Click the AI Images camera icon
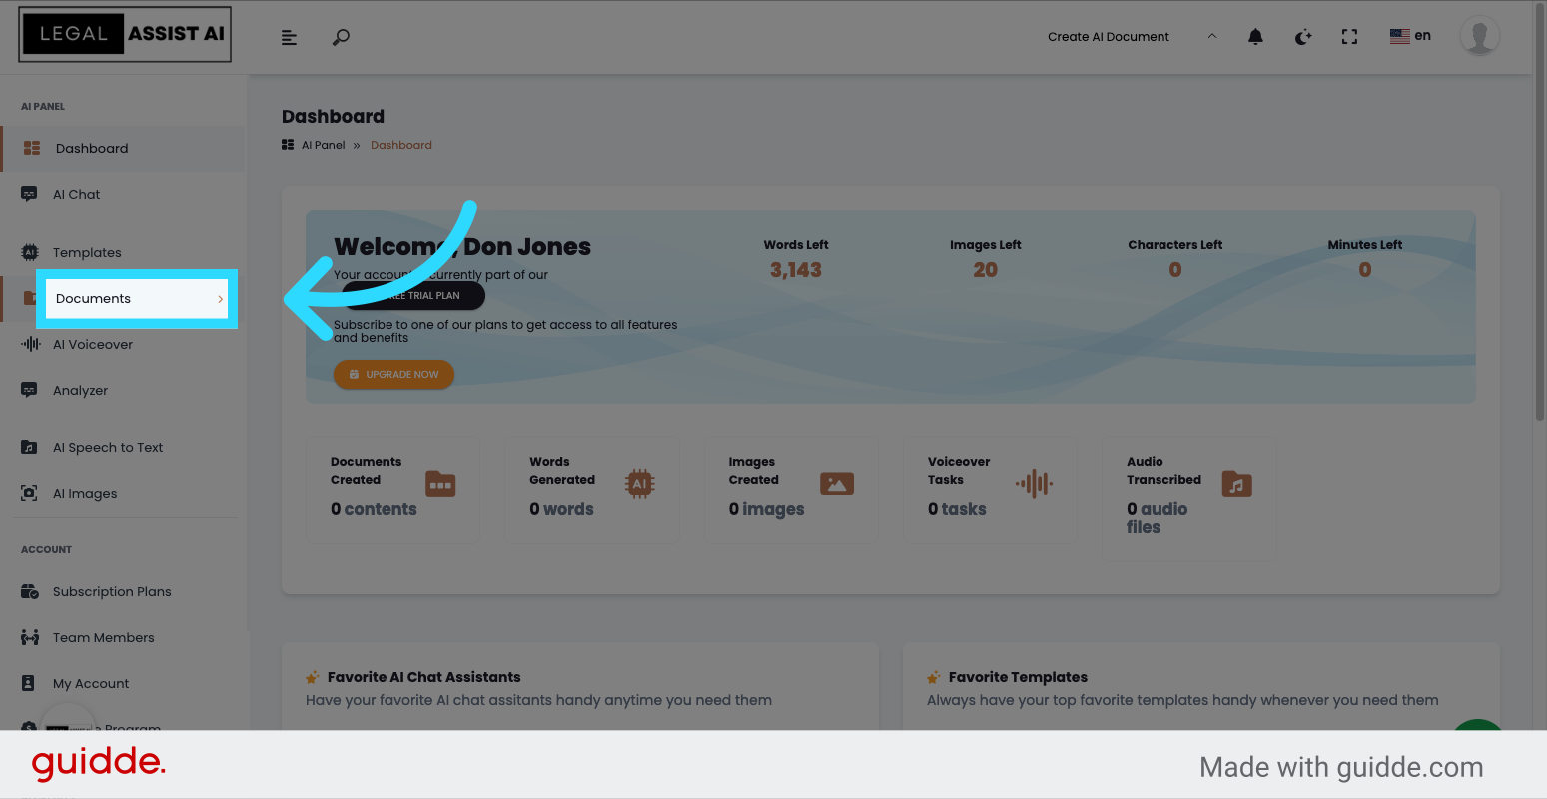Image resolution: width=1547 pixels, height=799 pixels. (29, 493)
